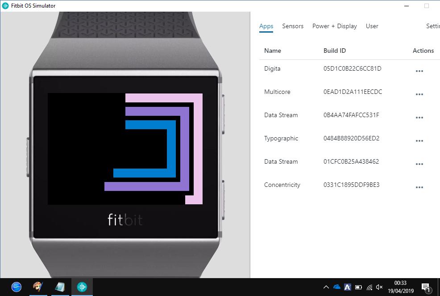
Task: Minimize the Fitbit OS Simulator window
Action: click(407, 6)
